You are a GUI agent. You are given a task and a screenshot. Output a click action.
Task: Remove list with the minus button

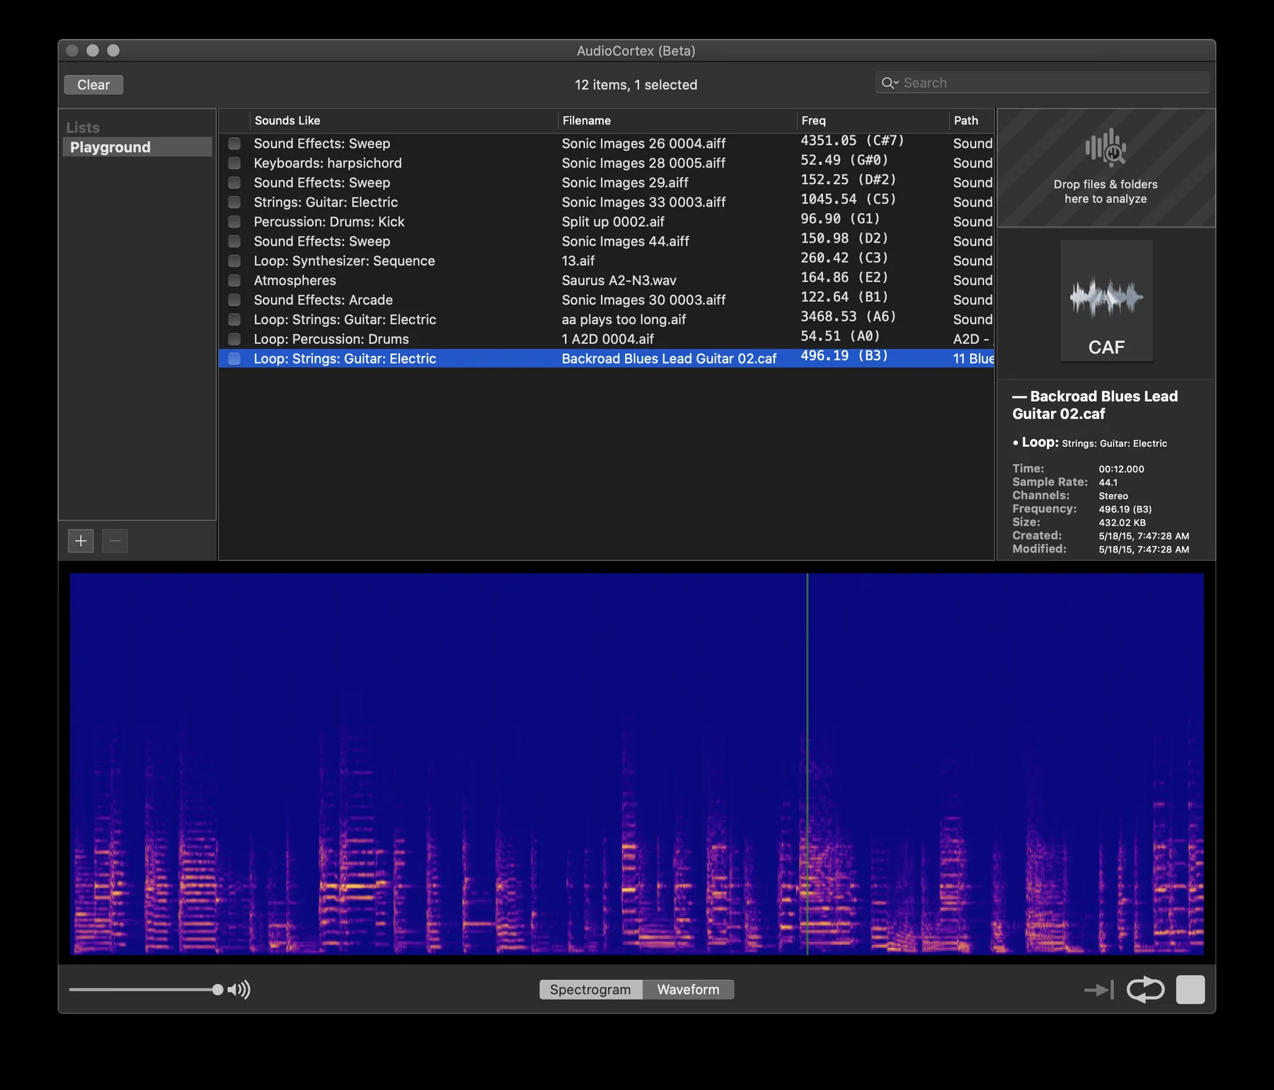[x=115, y=541]
